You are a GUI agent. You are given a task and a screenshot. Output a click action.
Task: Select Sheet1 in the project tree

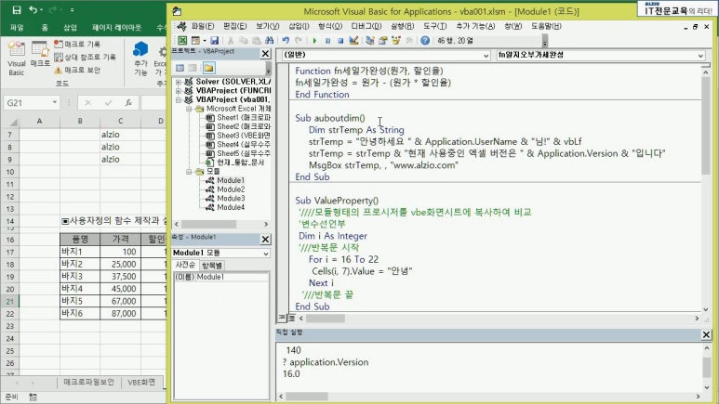pyautogui.click(x=243, y=118)
